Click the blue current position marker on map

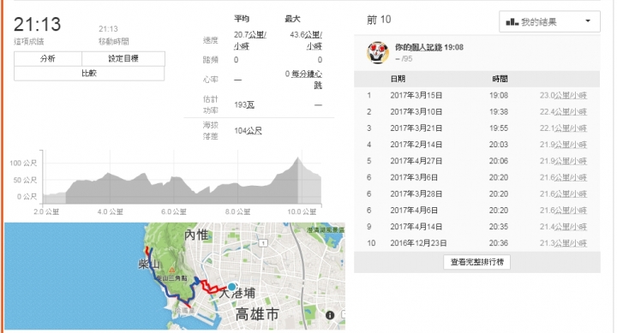coord(231,287)
